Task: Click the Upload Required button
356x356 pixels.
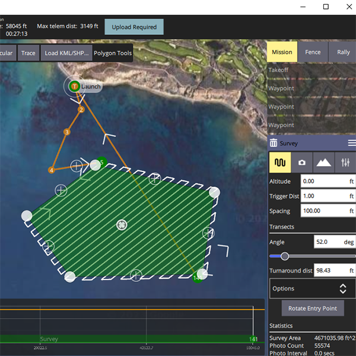Action: (133, 27)
